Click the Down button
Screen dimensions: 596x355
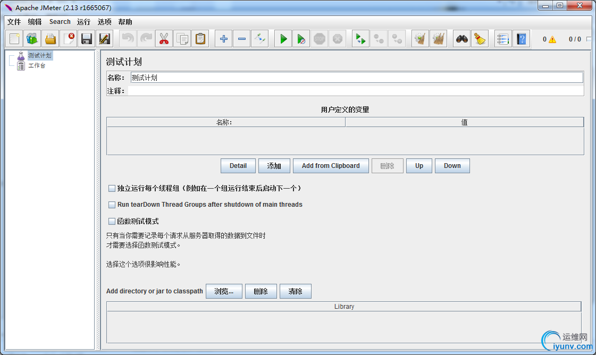point(452,166)
